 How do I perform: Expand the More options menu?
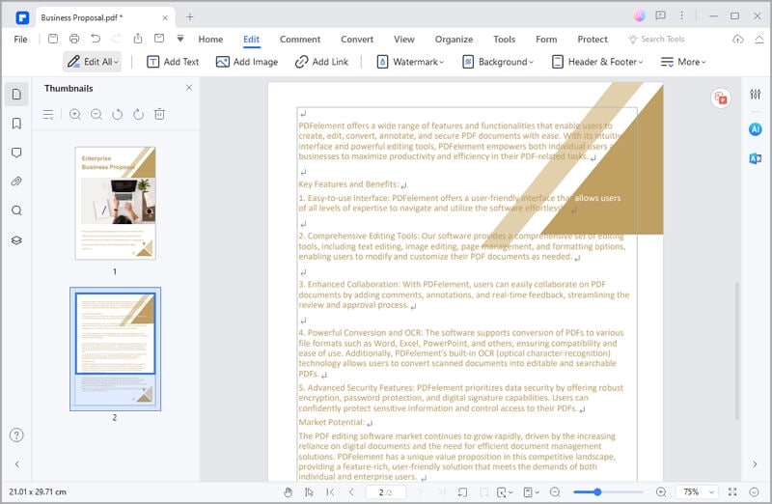point(683,62)
